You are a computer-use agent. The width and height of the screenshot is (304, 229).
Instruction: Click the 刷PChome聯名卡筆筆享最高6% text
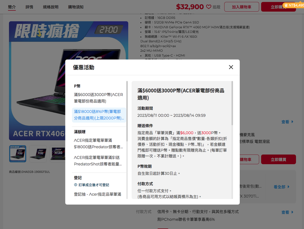(x=186, y=219)
